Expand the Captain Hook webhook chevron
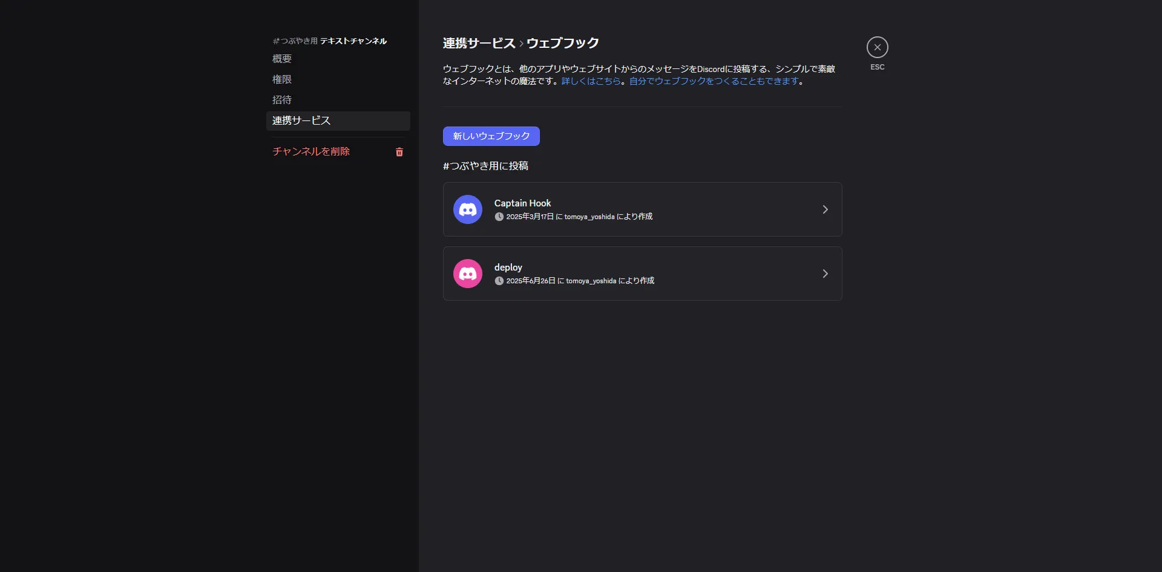This screenshot has width=1162, height=572. point(825,209)
